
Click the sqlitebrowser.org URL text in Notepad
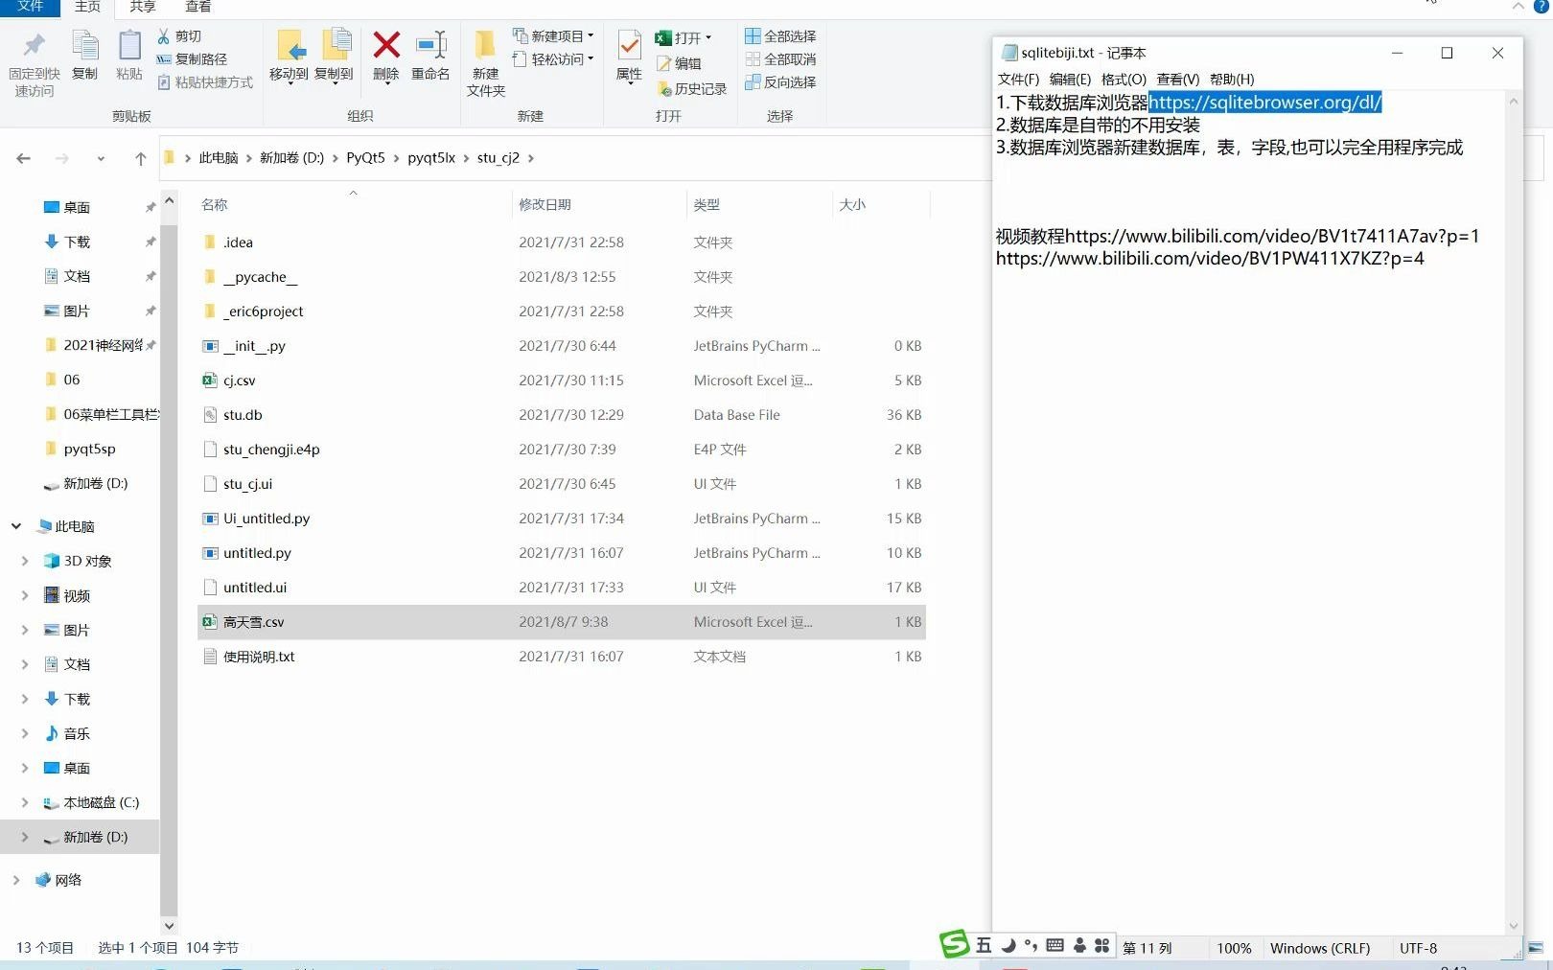(x=1264, y=103)
